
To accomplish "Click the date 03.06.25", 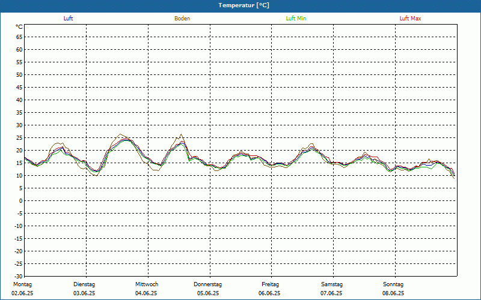I will click(x=84, y=293).
